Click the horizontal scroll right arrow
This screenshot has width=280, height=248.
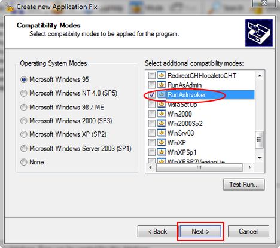pyautogui.click(x=249, y=167)
